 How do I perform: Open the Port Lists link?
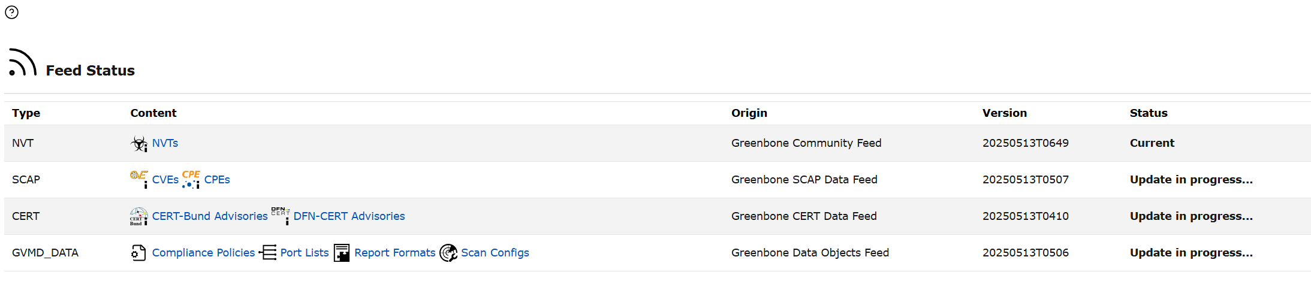(x=305, y=253)
